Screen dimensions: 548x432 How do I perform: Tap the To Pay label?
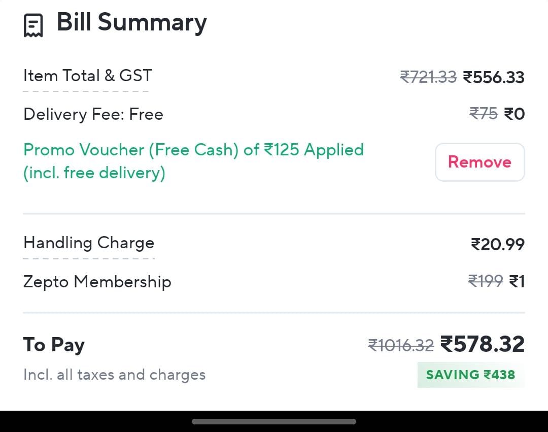pyautogui.click(x=54, y=345)
